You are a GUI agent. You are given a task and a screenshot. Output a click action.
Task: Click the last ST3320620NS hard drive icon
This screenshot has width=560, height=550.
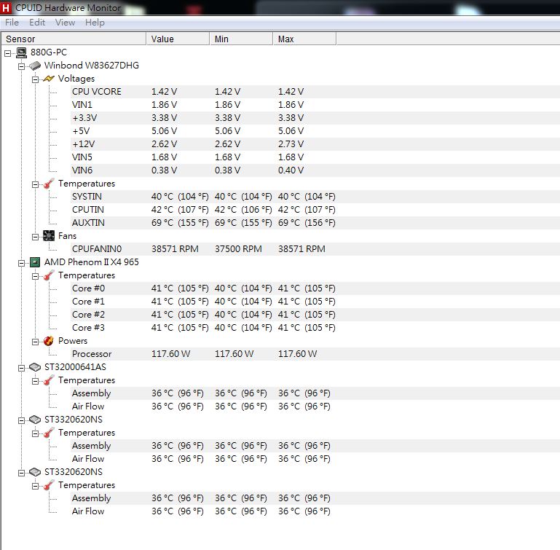pyautogui.click(x=35, y=472)
